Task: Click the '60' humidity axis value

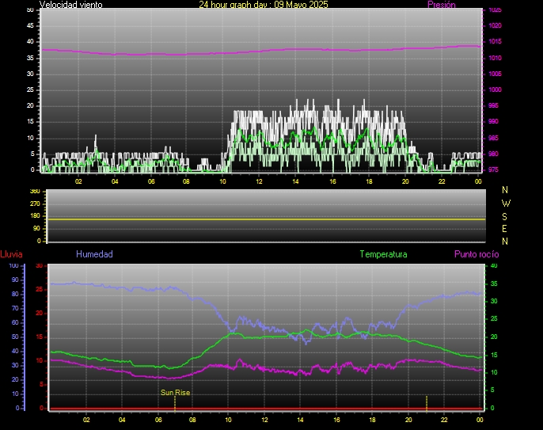Action: [x=15, y=322]
